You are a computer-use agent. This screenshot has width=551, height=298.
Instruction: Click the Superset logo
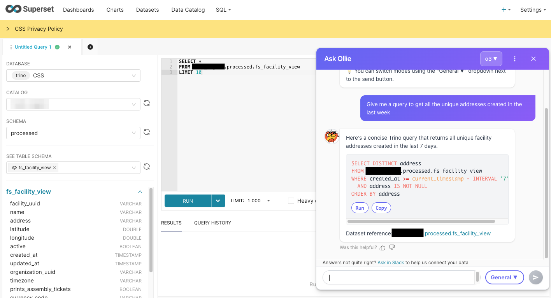pyautogui.click(x=30, y=9)
